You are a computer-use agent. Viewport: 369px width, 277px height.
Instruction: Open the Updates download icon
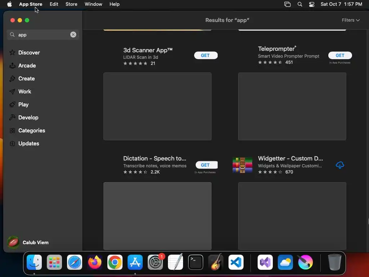coord(12,144)
